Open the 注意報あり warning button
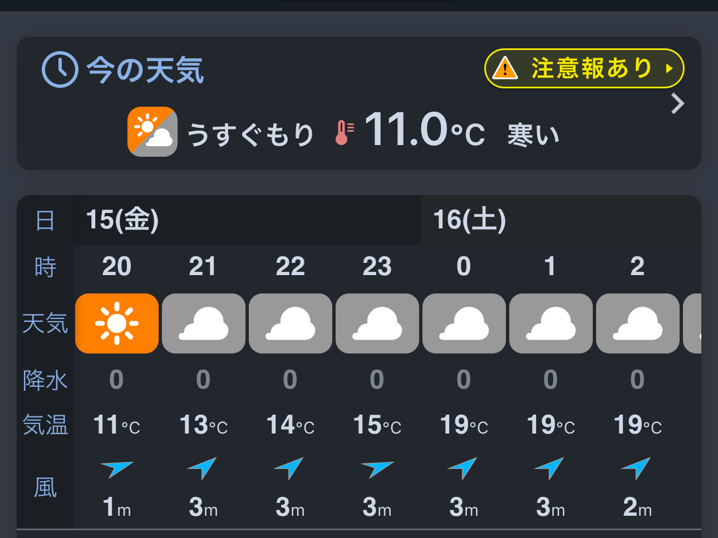This screenshot has width=718, height=538. [584, 68]
